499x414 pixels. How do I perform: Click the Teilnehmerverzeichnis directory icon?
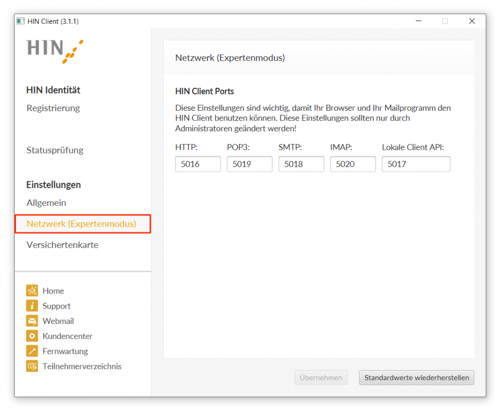coord(32,366)
